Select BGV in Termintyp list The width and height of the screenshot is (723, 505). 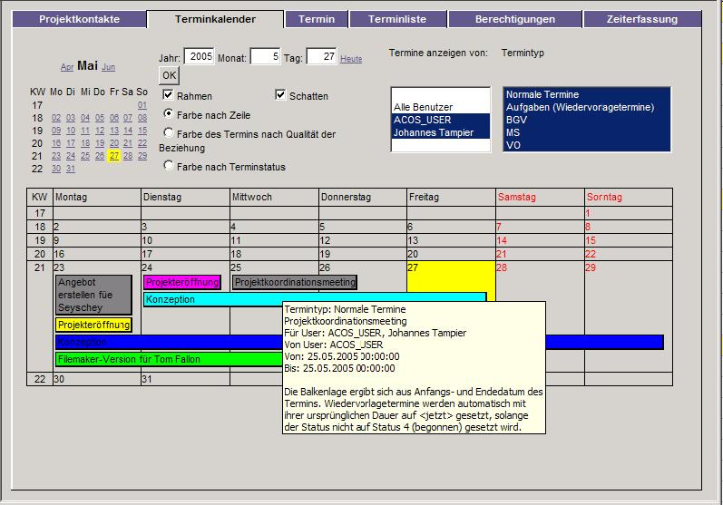587,120
